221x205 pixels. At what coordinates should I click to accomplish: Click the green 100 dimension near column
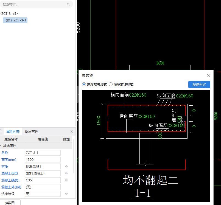[x=160, y=135]
